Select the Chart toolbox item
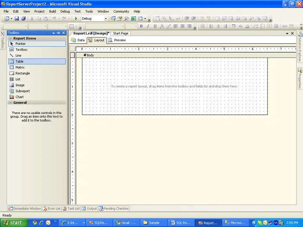The image size is (303, 227). coord(37,97)
